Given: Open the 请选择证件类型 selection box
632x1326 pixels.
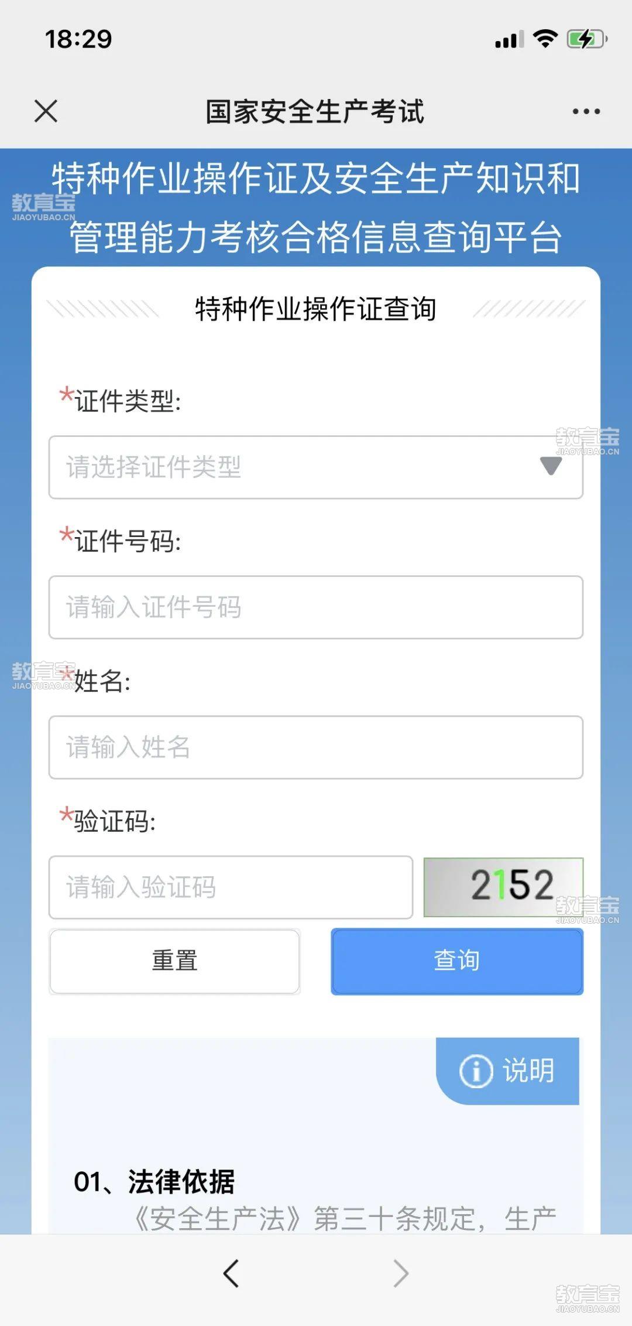Looking at the screenshot, I should [x=293, y=467].
